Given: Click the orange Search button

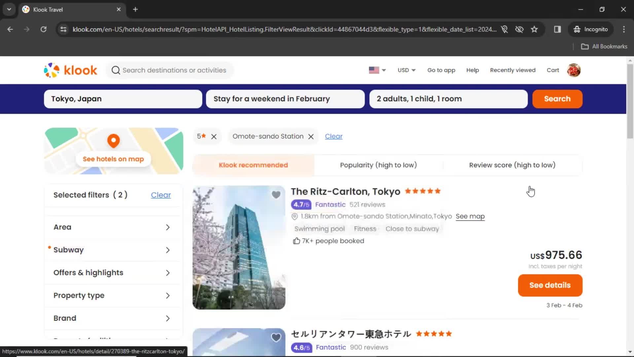Looking at the screenshot, I should tap(557, 99).
